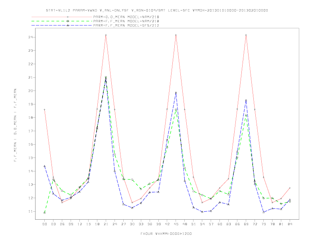Click the vertical y-axis title F.F_MEAN | O.O_MEAN
This screenshot has width=316, height=244.
(x=15, y=125)
